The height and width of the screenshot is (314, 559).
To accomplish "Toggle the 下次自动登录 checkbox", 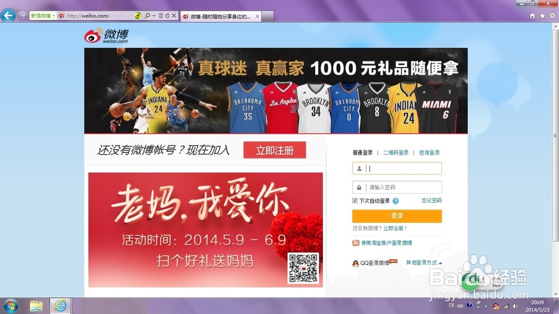I will pos(355,201).
